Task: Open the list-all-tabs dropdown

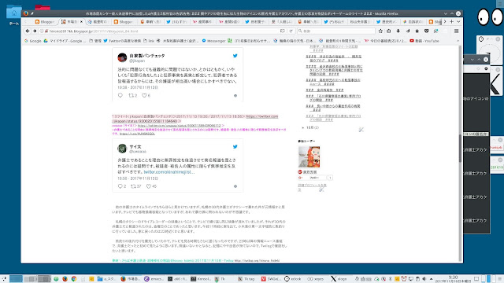Action: [458, 22]
